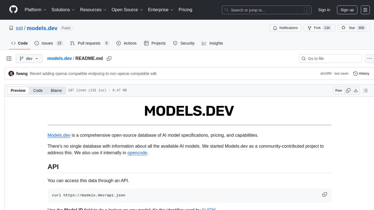
Task: View file History
Action: click(361, 74)
